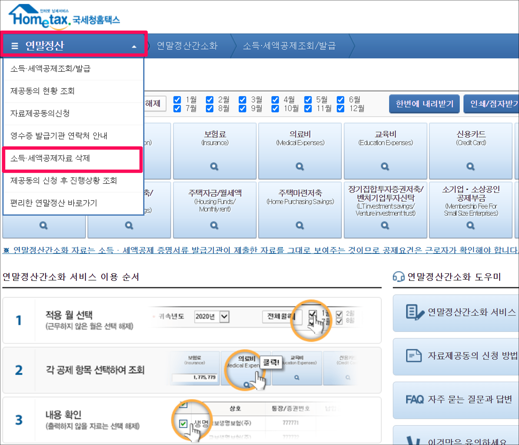Click the headset icon by 연말정산간소화 도우미
Screen dimensions: 519x445
click(398, 277)
